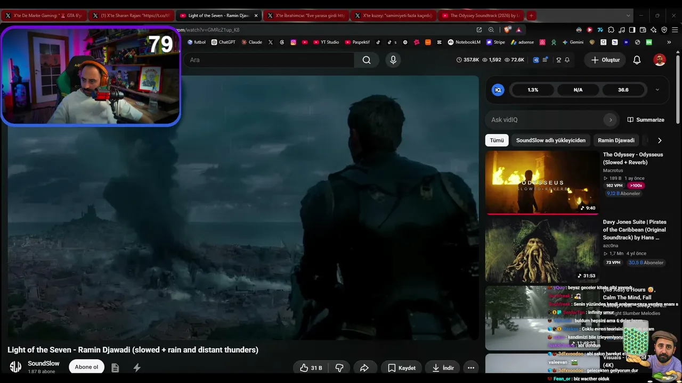The image size is (682, 383).
Task: Switch to The Odyssey Soundtrack tab
Action: pos(480,15)
